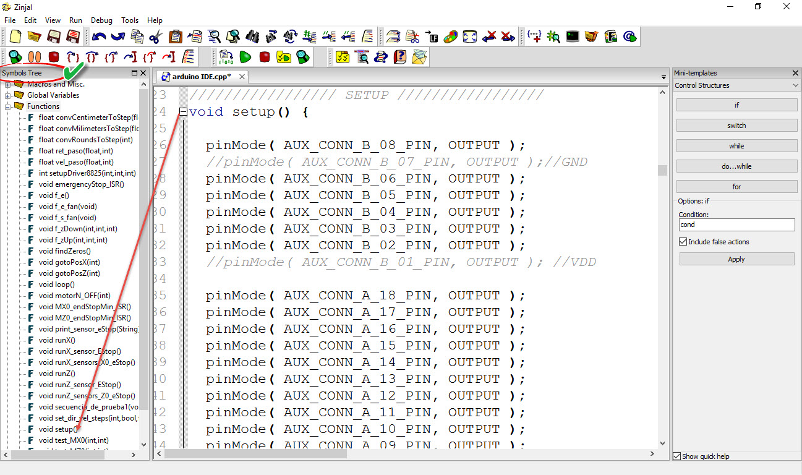
Task: Stop execution with the red stop icon
Action: click(264, 56)
